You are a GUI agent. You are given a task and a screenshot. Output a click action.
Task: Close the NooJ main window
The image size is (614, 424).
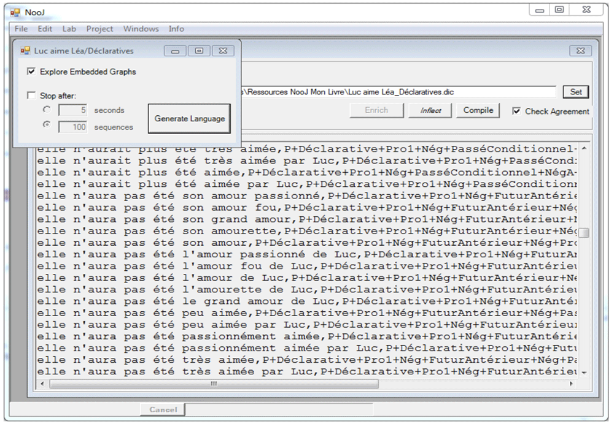click(x=586, y=10)
